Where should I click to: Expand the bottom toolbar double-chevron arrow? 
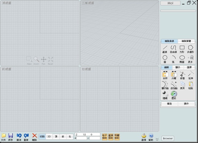(157, 139)
